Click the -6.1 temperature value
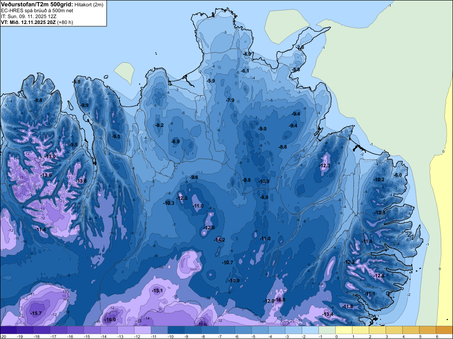The image size is (453, 339). point(245,71)
